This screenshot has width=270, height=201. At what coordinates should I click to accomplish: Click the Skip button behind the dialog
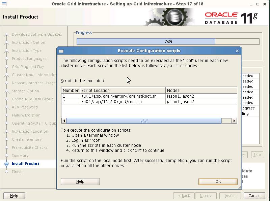(257, 155)
